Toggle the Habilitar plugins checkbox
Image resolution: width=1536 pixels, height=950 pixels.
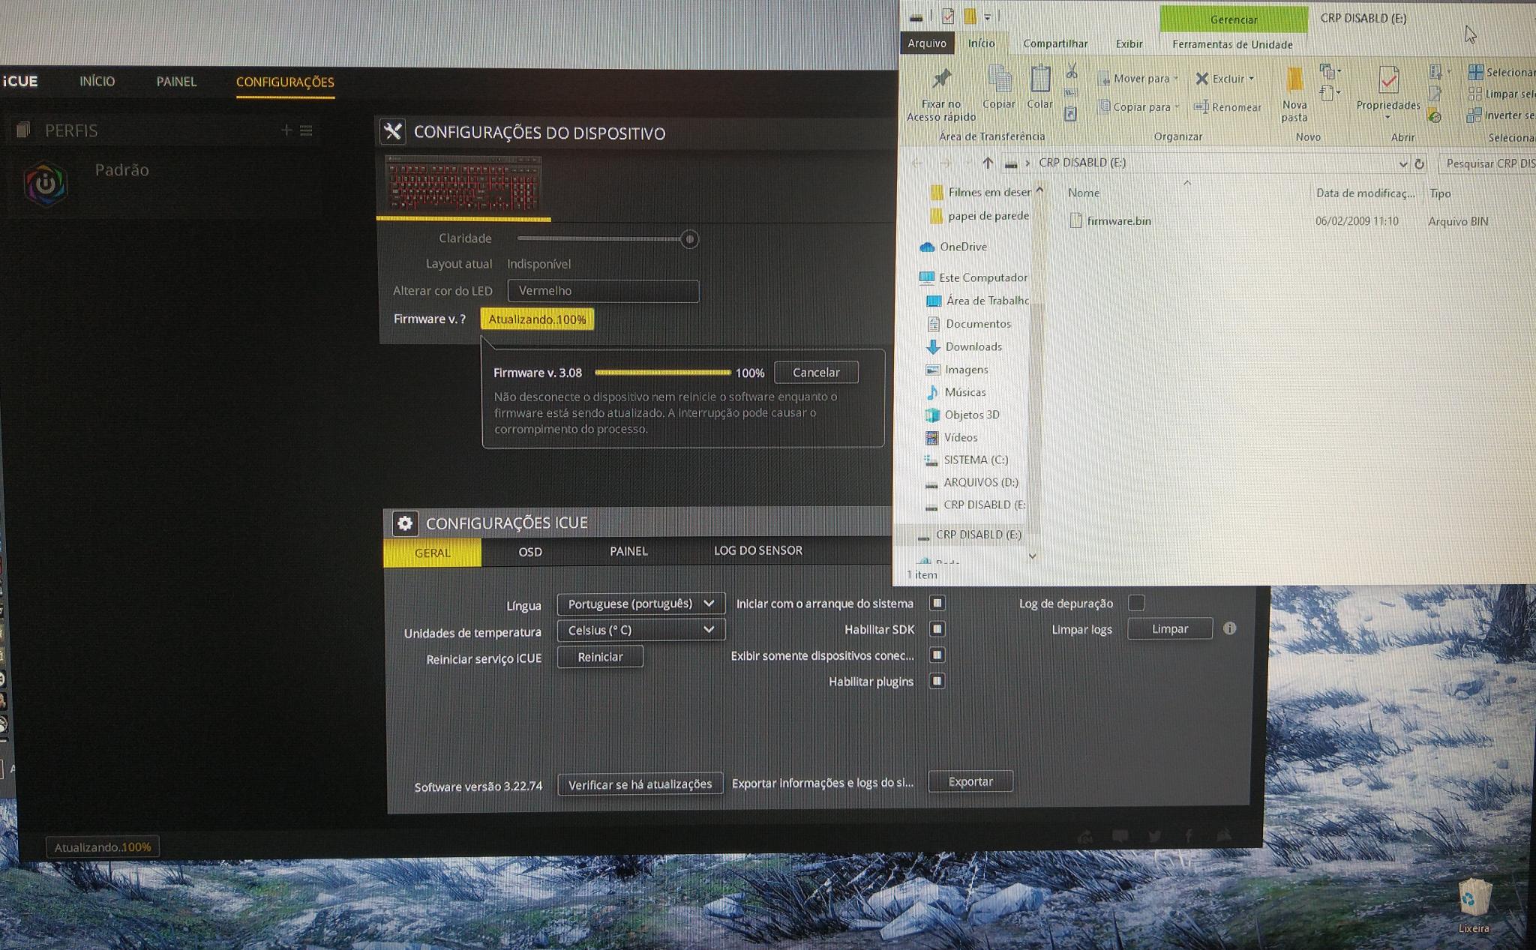[937, 681]
